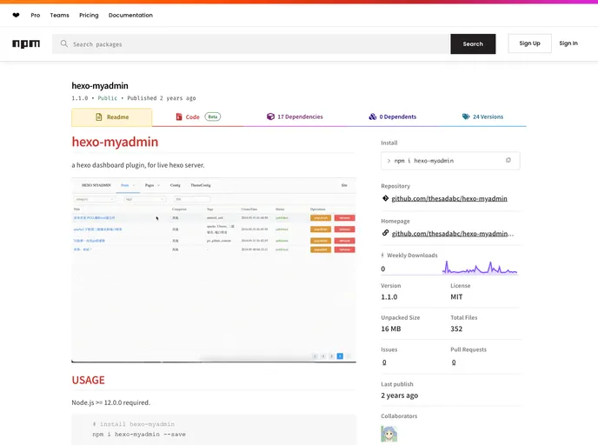Click the Sign In link
Screen dimensions: 598x445
(568, 43)
